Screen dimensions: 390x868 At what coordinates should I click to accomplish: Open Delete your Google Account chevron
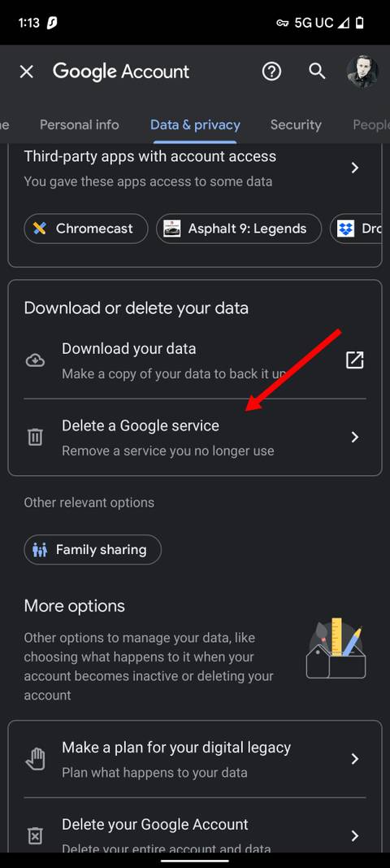click(355, 835)
